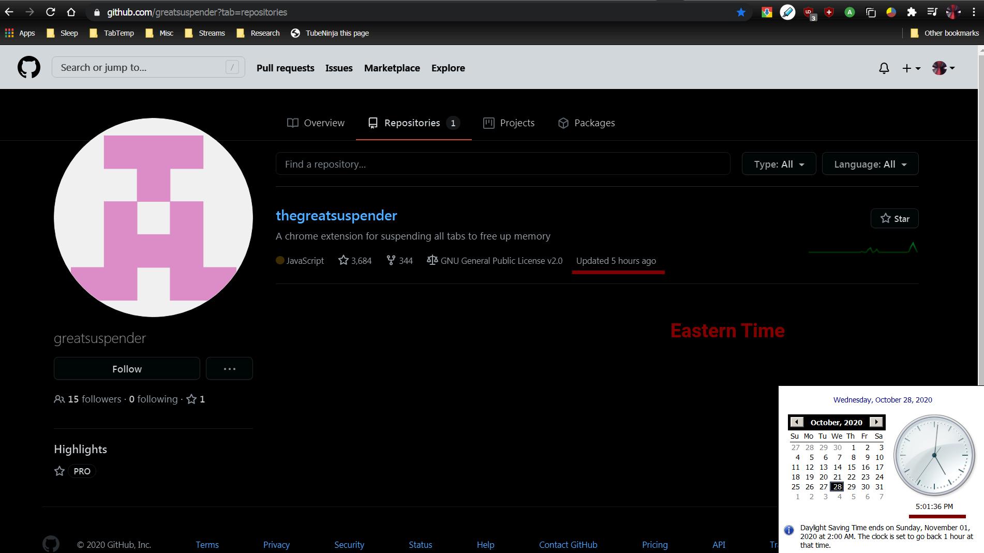Focus the Search or jump to field
Image resolution: width=984 pixels, height=553 pixels.
click(x=148, y=67)
